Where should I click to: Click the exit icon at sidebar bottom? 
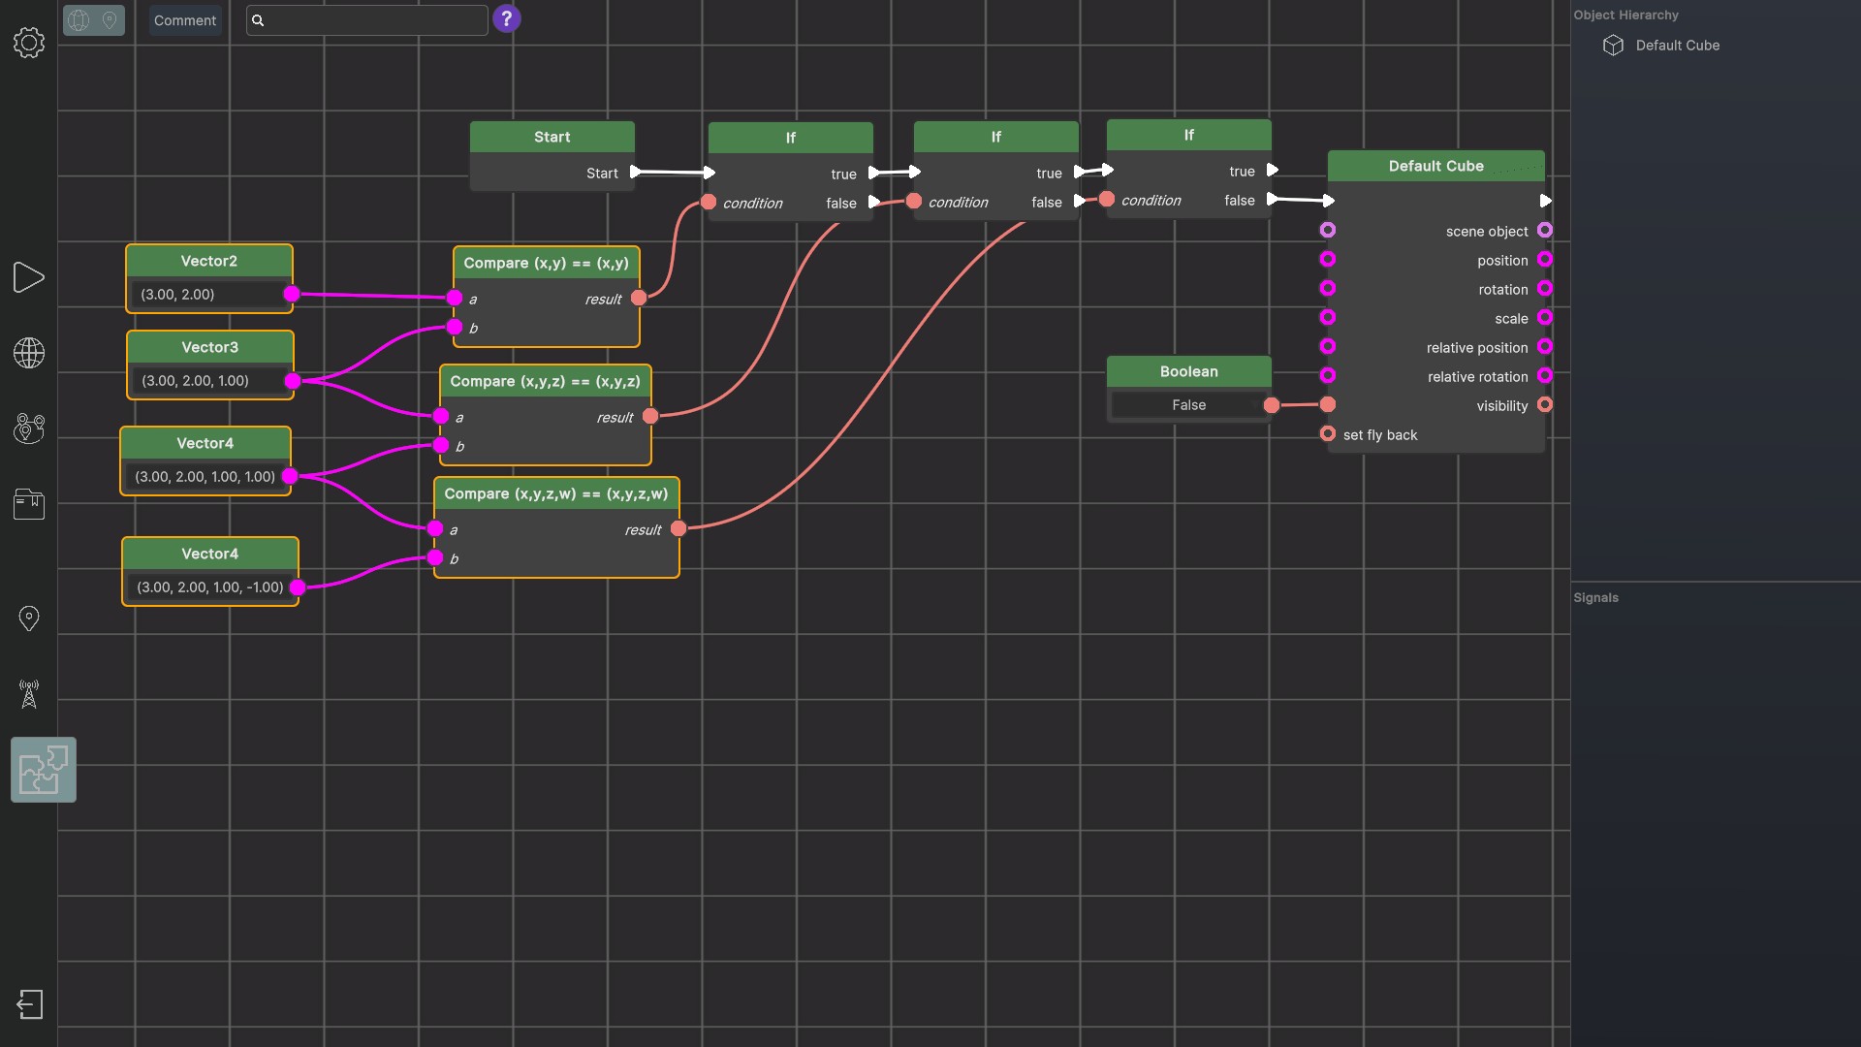coord(30,1004)
